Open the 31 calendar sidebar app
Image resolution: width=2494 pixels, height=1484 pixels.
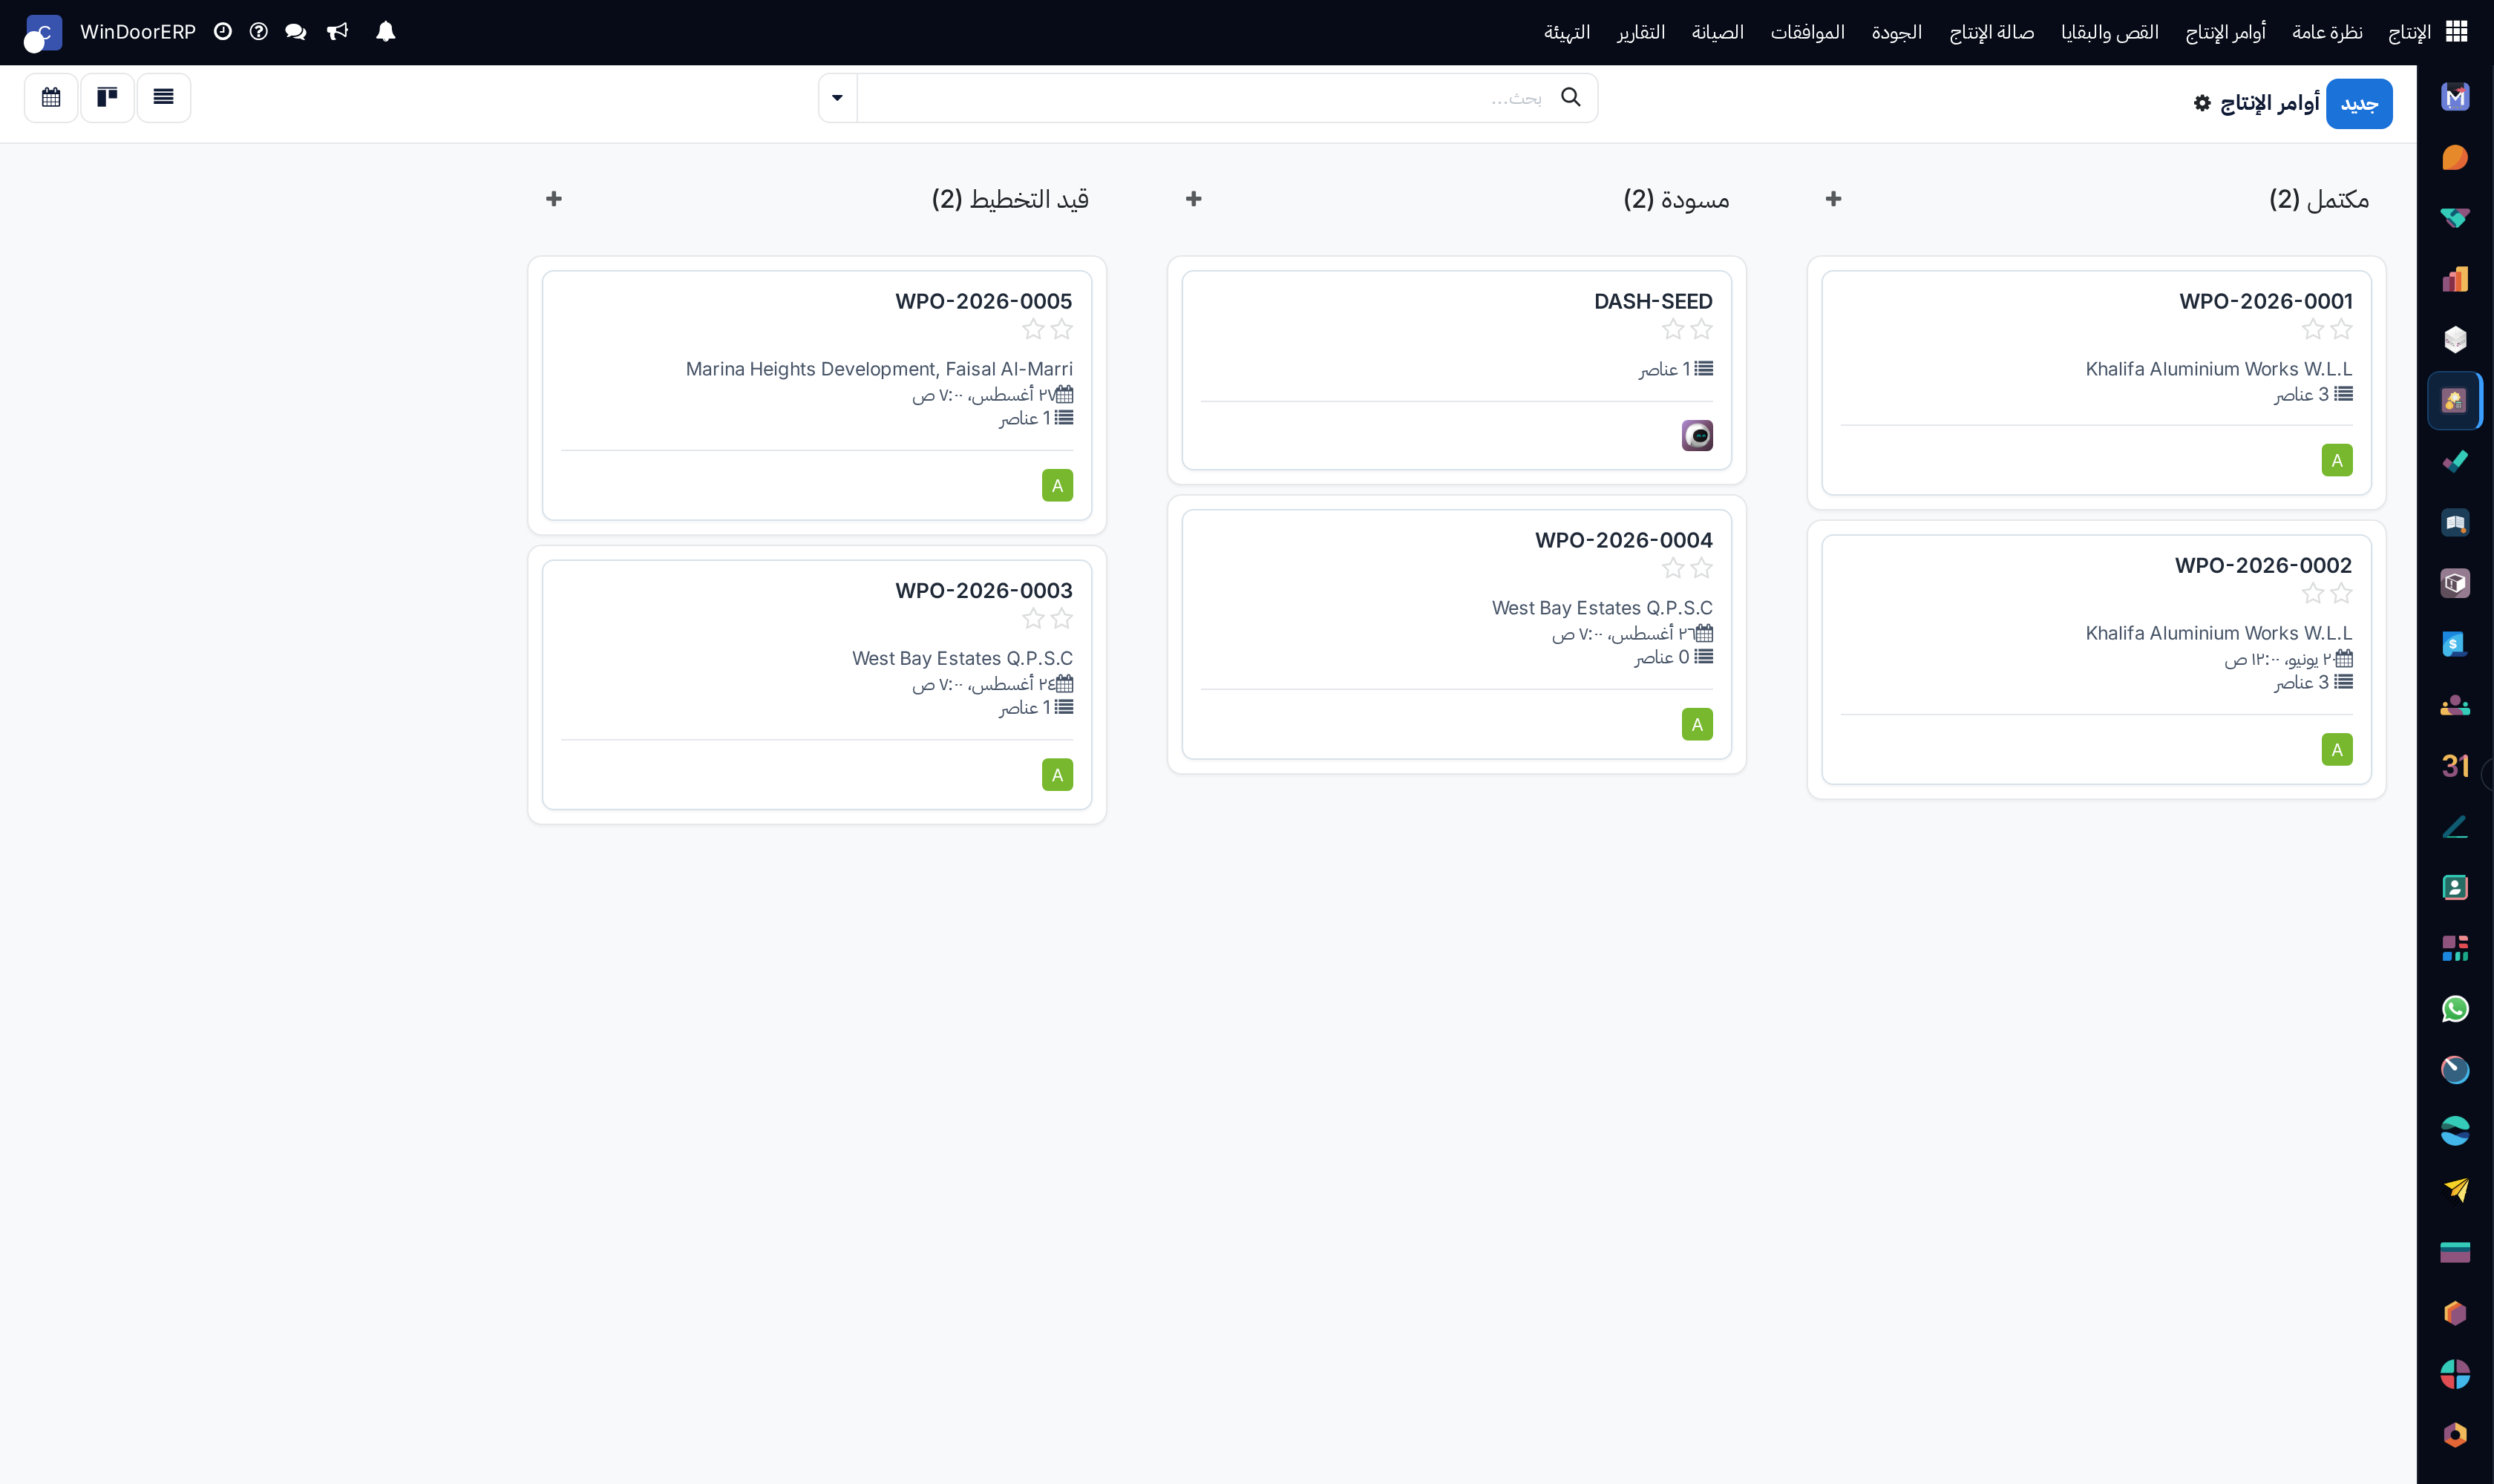(x=2455, y=766)
